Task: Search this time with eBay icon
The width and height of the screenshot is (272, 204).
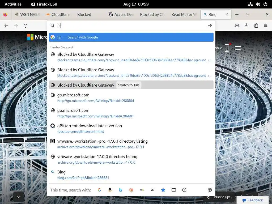Action: pos(142,190)
